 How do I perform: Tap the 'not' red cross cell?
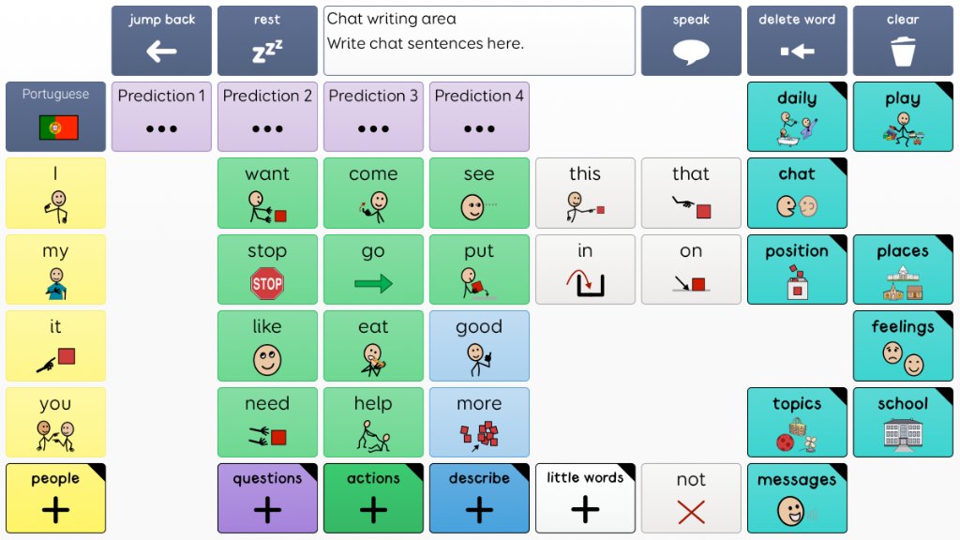tap(691, 498)
